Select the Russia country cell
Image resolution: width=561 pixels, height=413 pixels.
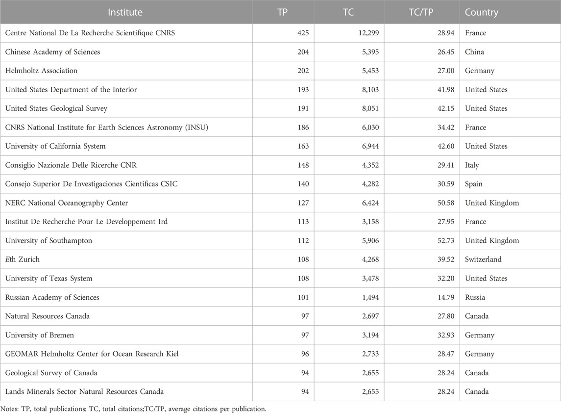pos(475,297)
